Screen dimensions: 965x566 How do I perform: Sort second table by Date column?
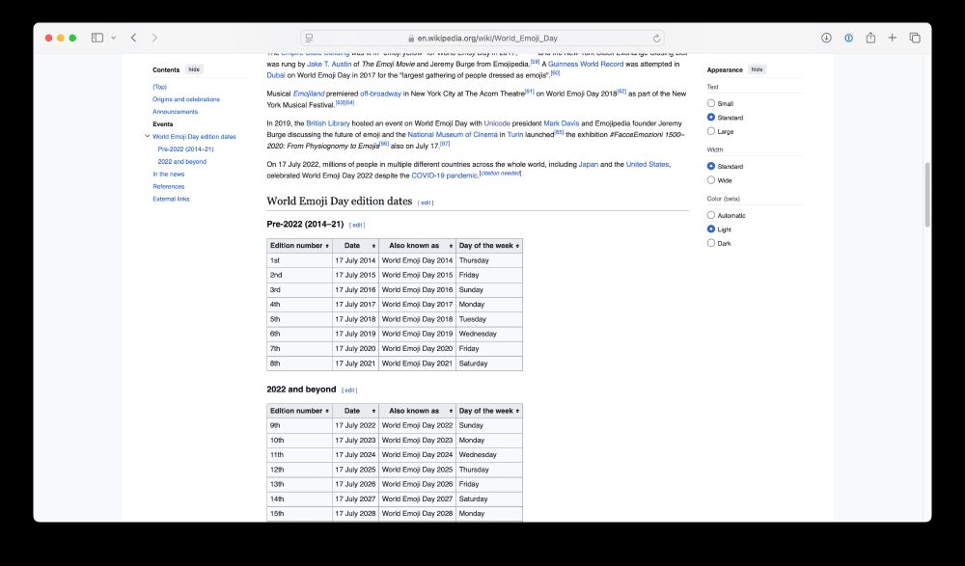(x=356, y=411)
